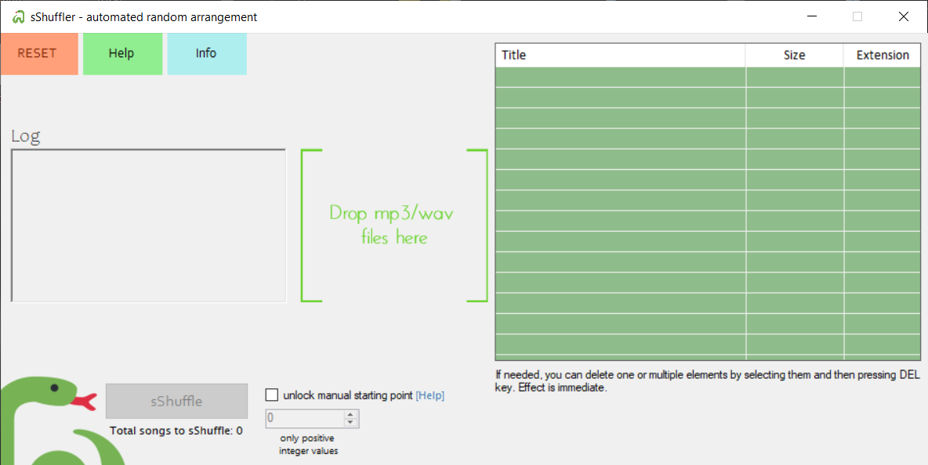Click the sShuffle button
The width and height of the screenshot is (928, 465).
176,401
